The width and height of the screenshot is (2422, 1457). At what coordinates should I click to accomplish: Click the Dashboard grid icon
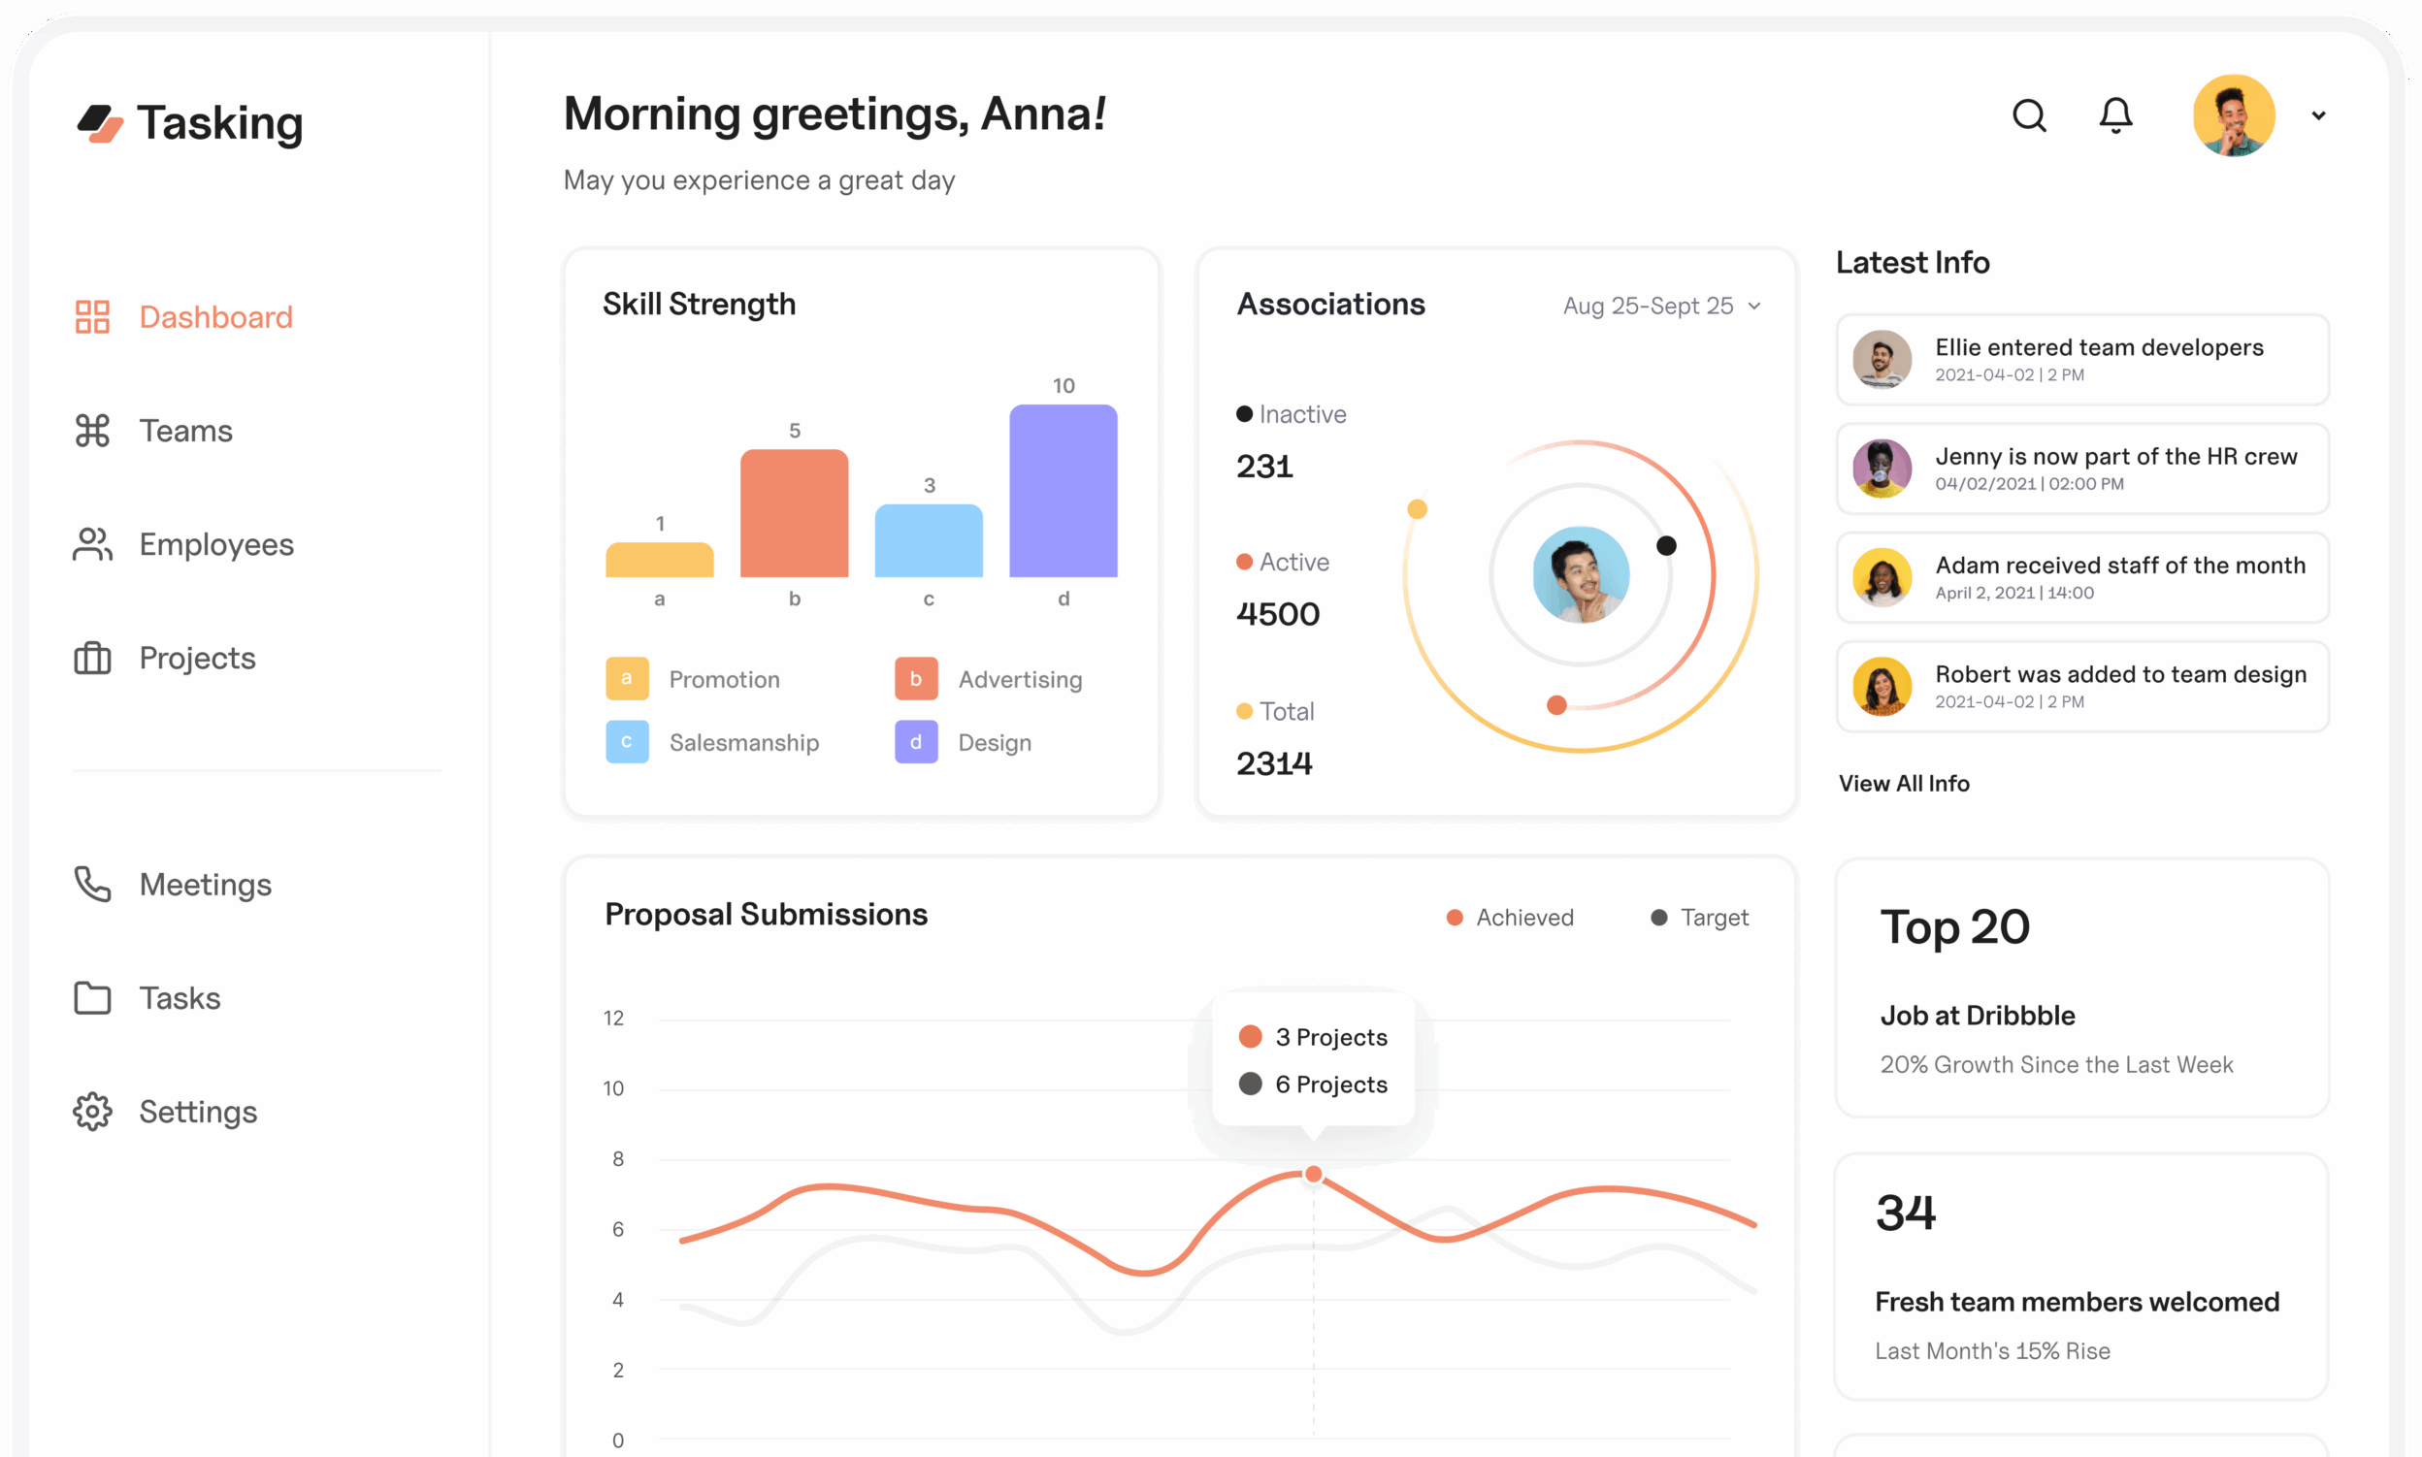click(92, 317)
